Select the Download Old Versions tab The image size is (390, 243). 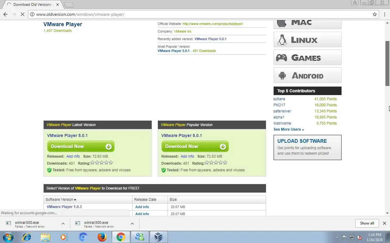point(32,5)
